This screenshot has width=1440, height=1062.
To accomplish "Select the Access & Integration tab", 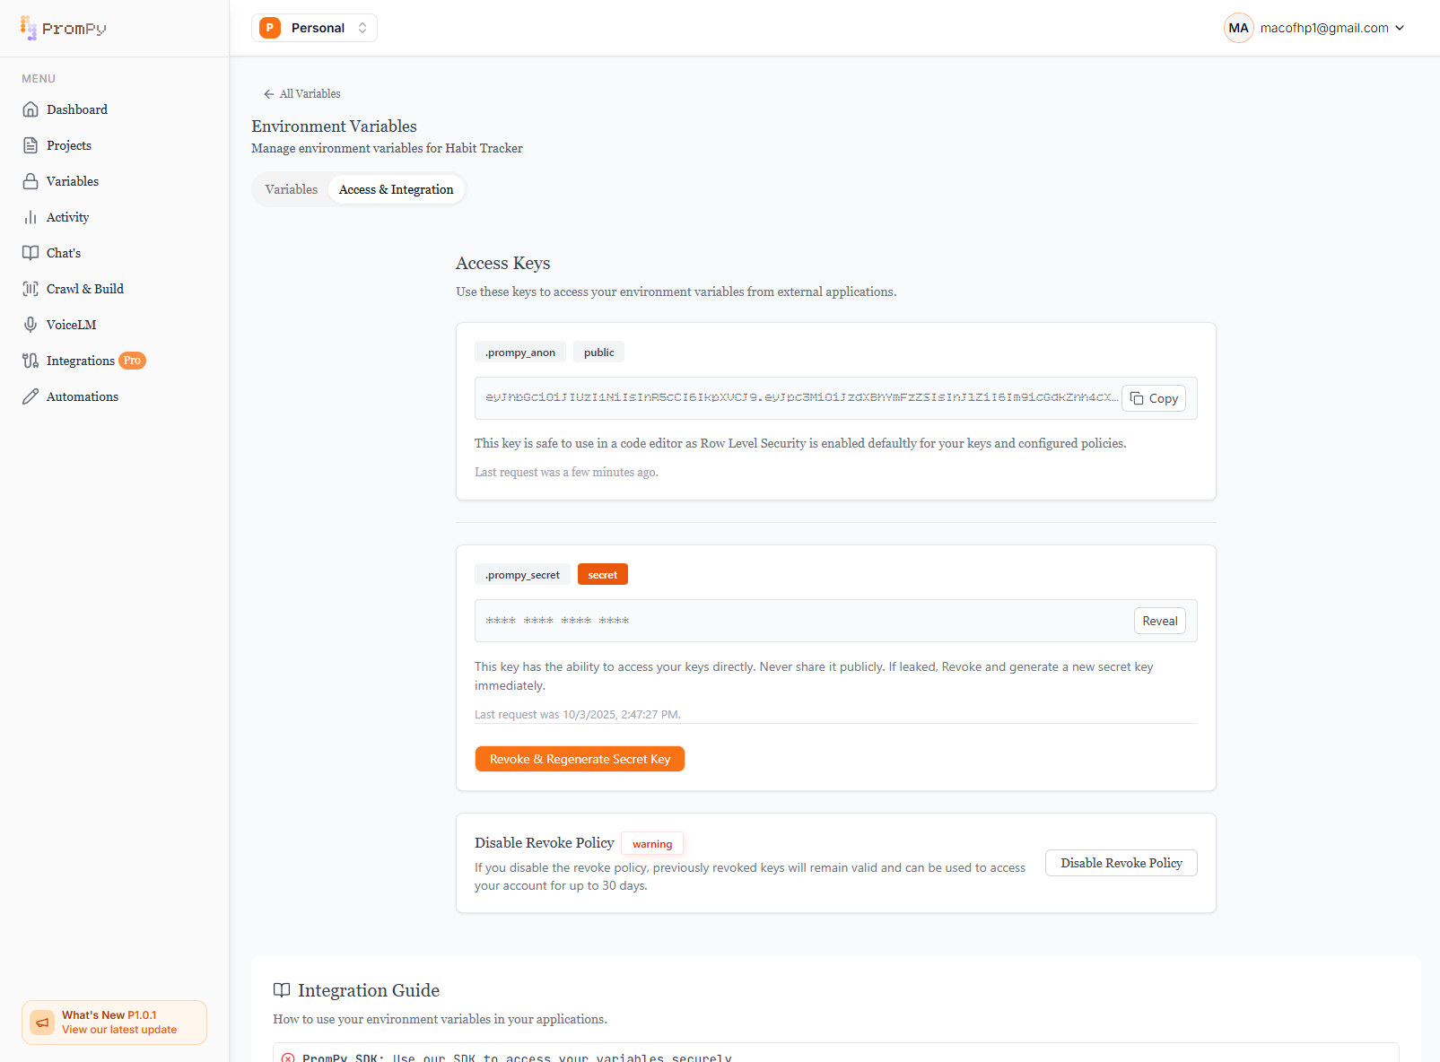I will pos(397,189).
